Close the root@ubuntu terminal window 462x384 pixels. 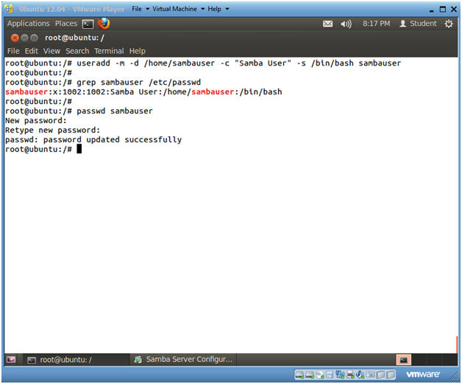click(15, 38)
